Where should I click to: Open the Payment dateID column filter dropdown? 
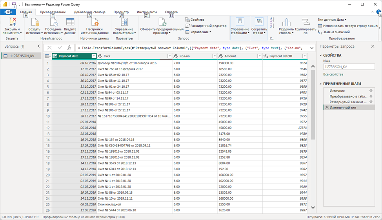coord(304,56)
